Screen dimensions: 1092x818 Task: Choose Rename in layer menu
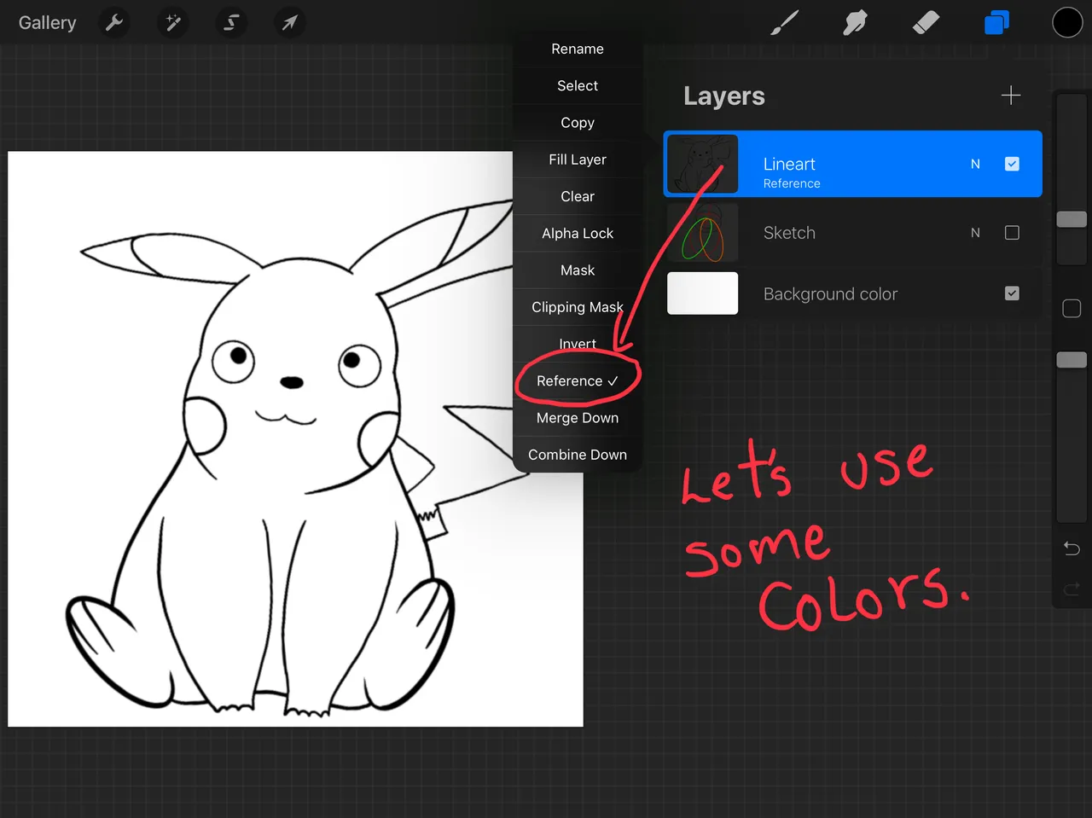click(578, 49)
